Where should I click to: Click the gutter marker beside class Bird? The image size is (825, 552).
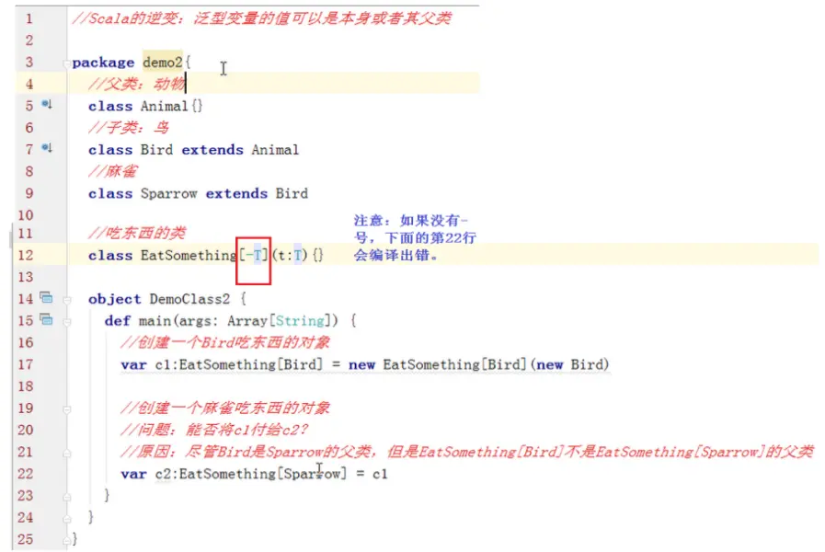coord(47,148)
